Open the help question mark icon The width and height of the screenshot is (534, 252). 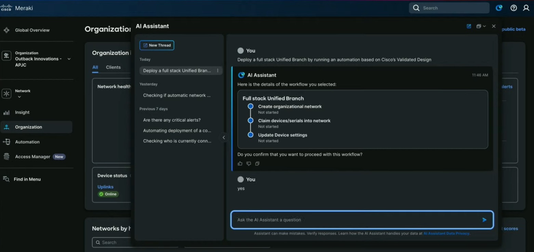pos(513,8)
